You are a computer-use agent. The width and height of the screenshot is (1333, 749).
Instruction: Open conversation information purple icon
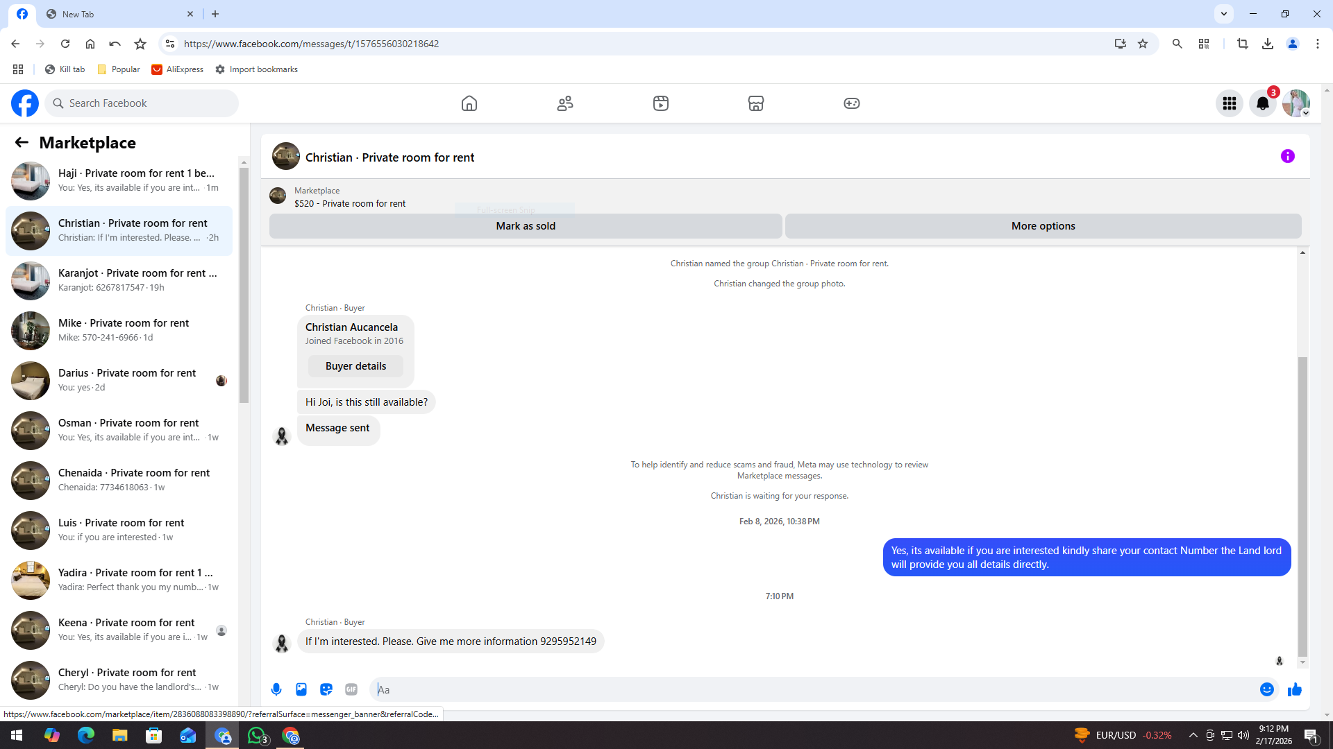(x=1287, y=156)
